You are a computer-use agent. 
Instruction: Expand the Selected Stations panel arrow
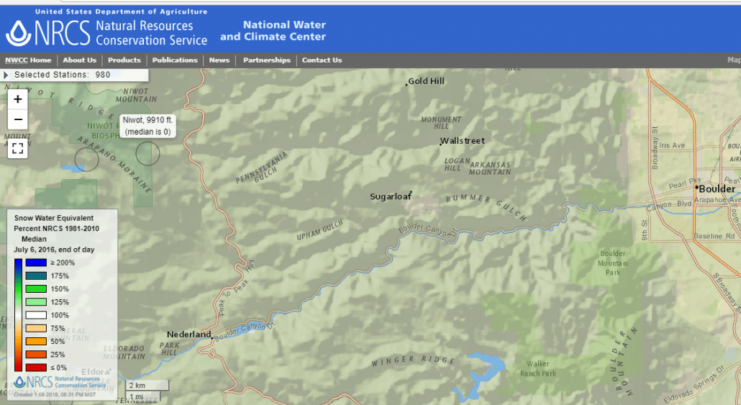click(x=6, y=75)
